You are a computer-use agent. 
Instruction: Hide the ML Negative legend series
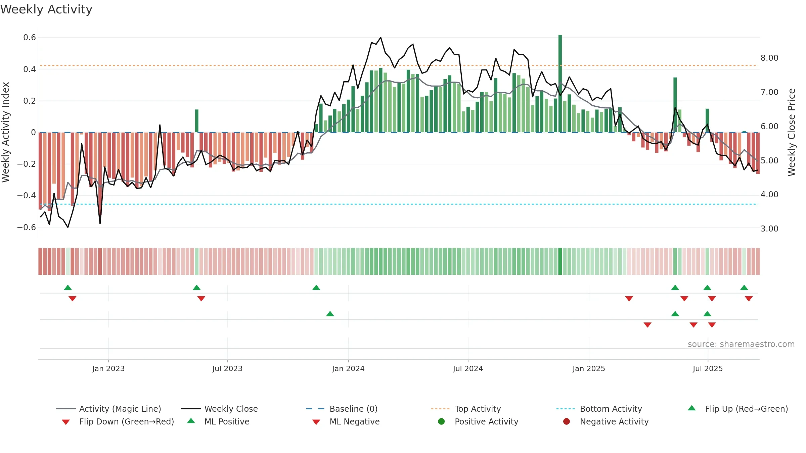[346, 421]
